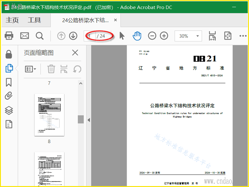Click the rotate pages icon
This screenshot has height=187, width=249.
77,69
